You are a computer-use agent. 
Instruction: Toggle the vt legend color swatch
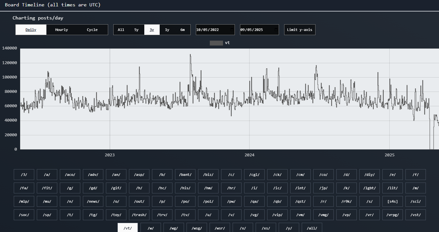coord(216,43)
